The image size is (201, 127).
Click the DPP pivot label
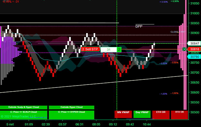click(139, 26)
